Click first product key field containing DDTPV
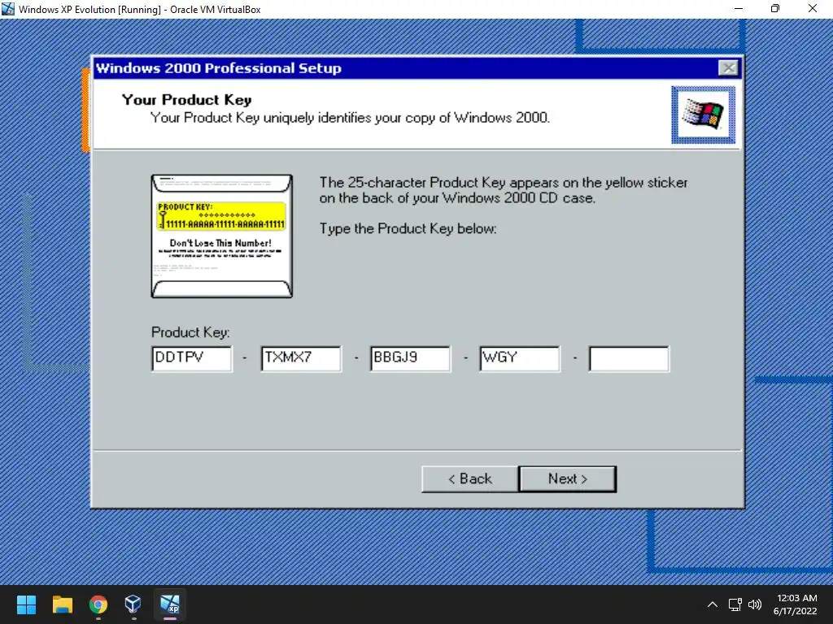The image size is (833, 624). pyautogui.click(x=192, y=358)
